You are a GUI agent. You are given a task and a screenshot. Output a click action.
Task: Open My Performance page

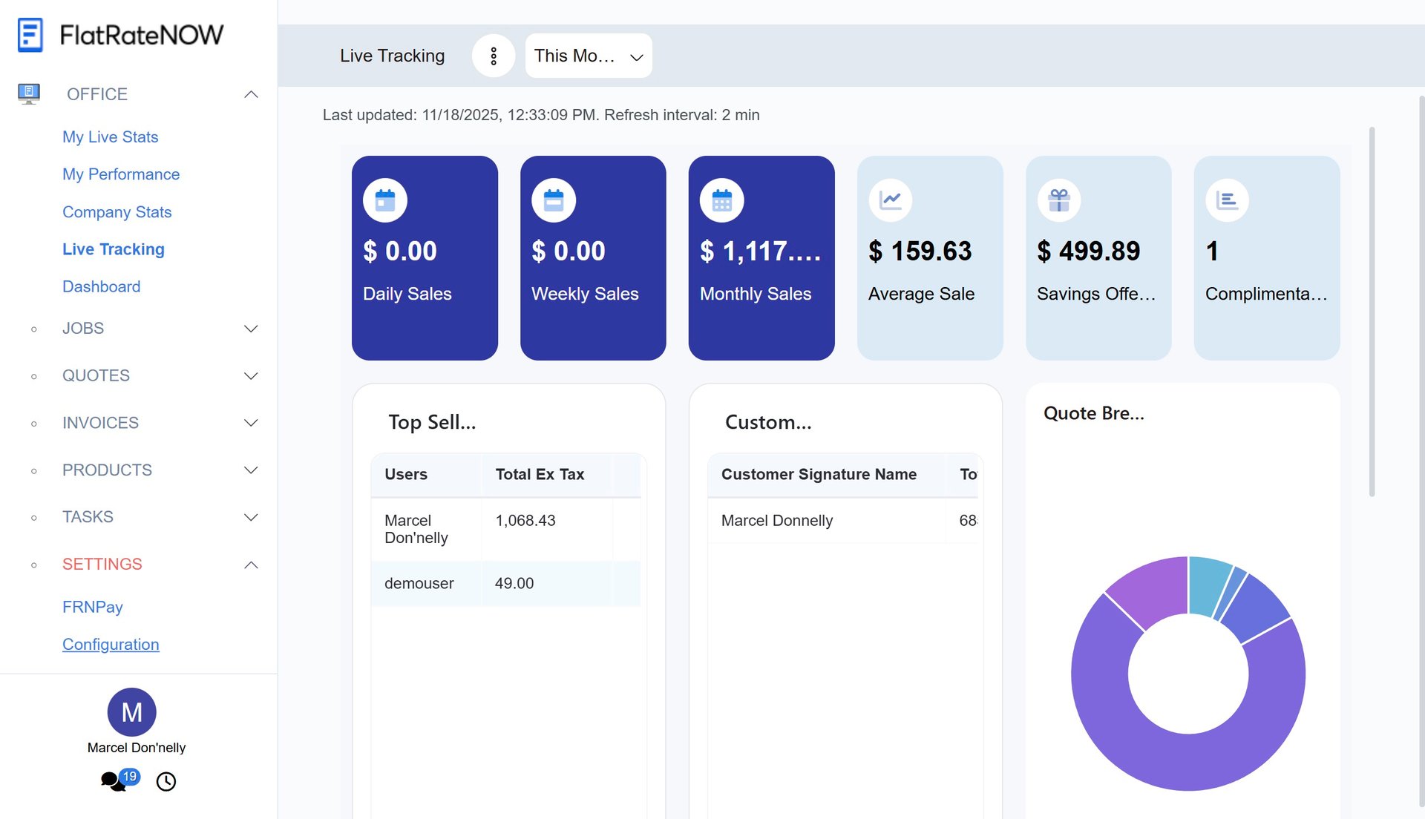(x=121, y=174)
